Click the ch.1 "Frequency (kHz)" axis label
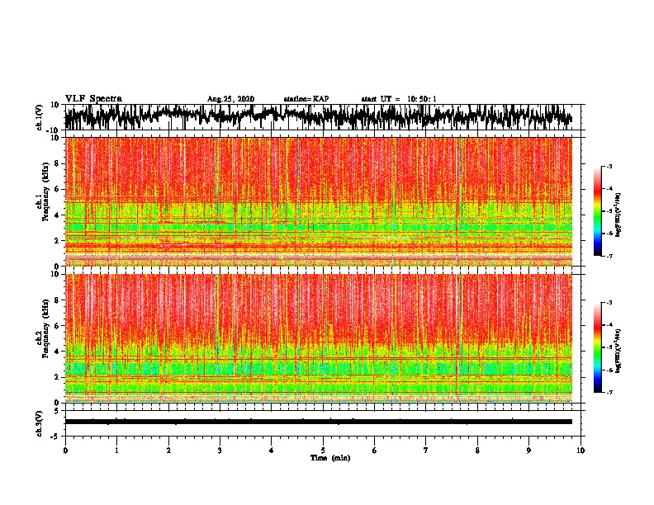Screen dimensions: 654x505 pyautogui.click(x=45, y=191)
